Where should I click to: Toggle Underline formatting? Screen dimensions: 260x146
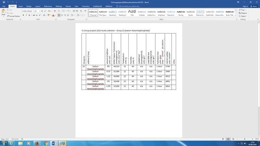pyautogui.click(x=29, y=15)
